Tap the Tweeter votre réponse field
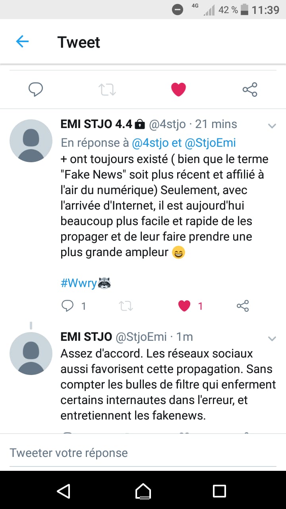The width and height of the screenshot is (286, 509). click(x=143, y=453)
